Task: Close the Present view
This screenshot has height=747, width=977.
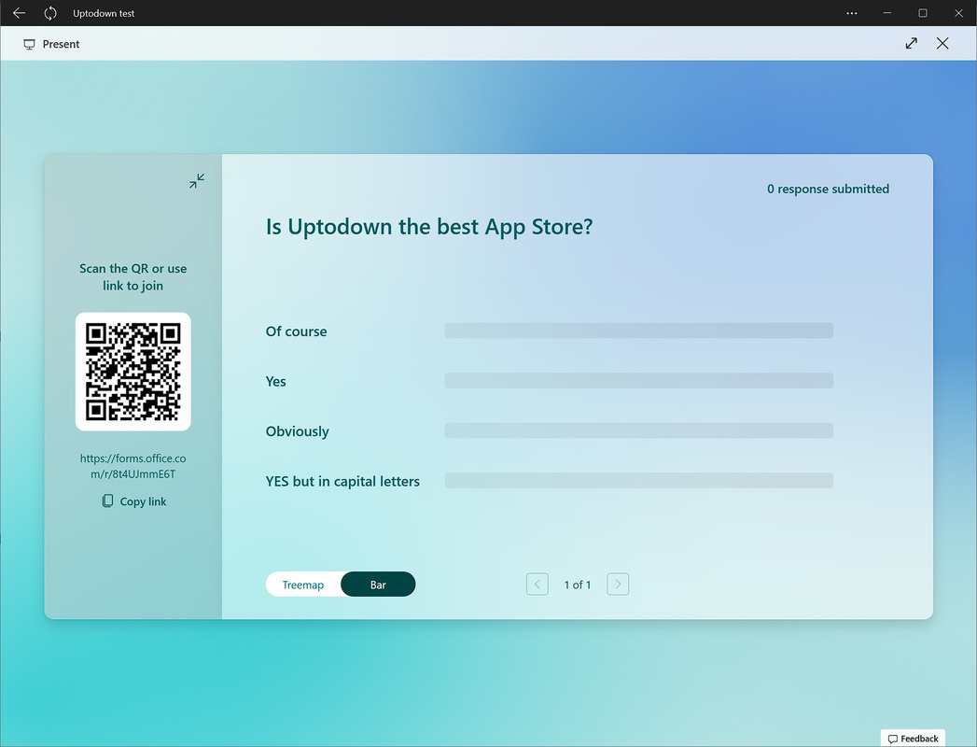Action: coord(942,43)
